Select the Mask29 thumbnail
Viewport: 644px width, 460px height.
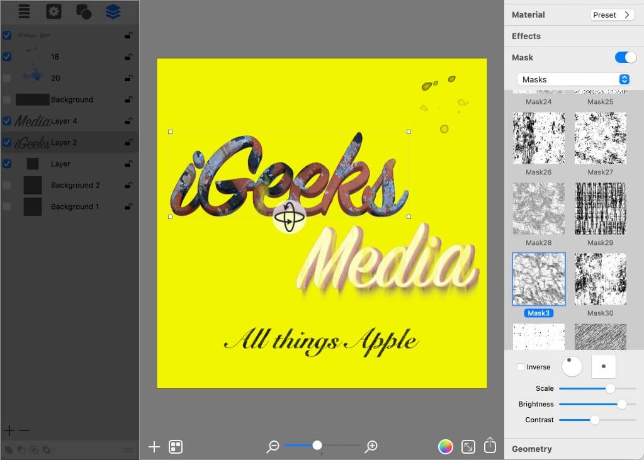(x=601, y=209)
